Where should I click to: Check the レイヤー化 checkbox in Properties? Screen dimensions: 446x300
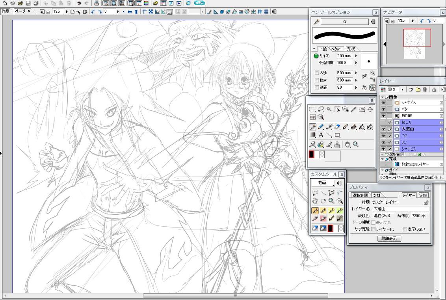[x=373, y=229]
